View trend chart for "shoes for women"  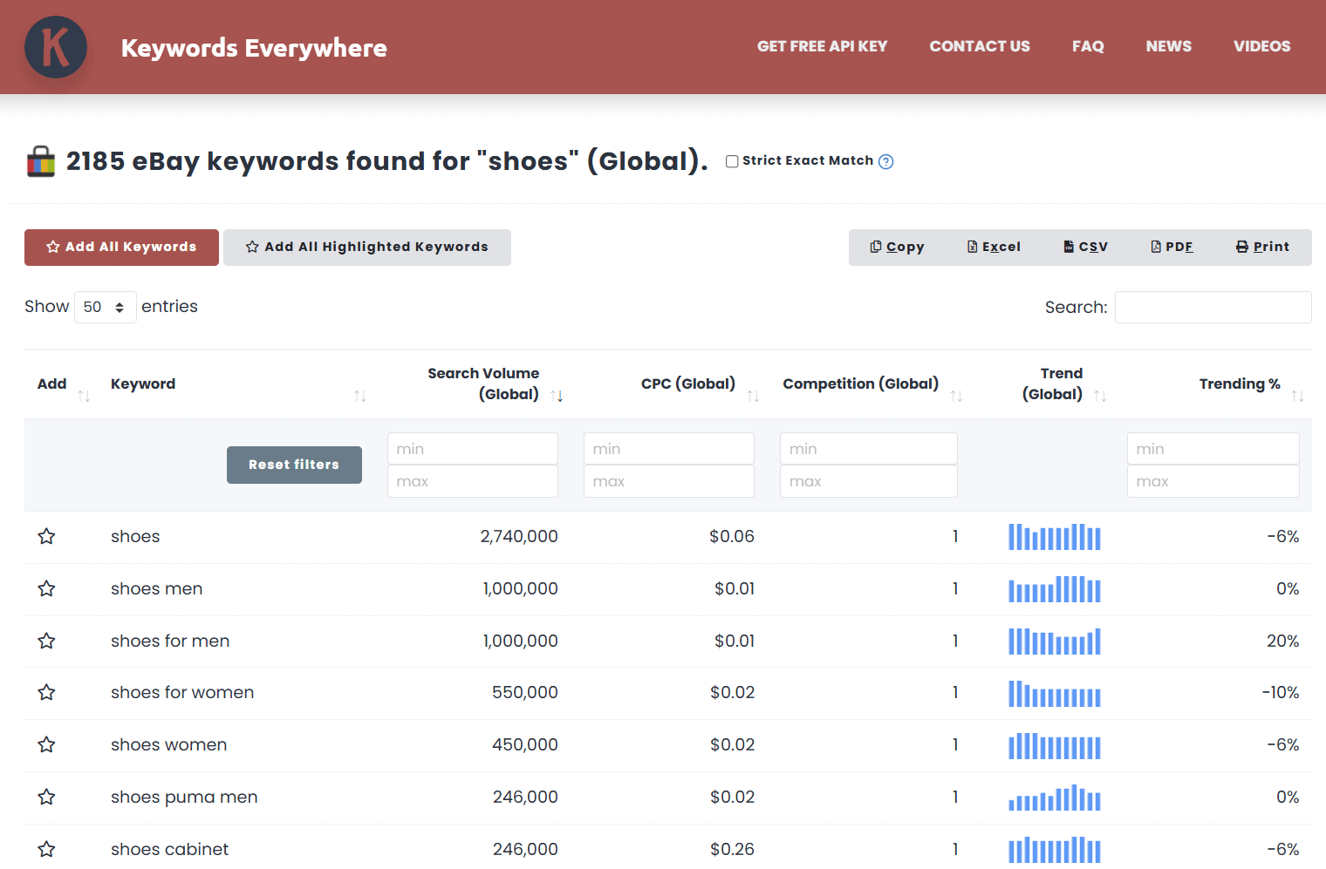click(x=1055, y=692)
